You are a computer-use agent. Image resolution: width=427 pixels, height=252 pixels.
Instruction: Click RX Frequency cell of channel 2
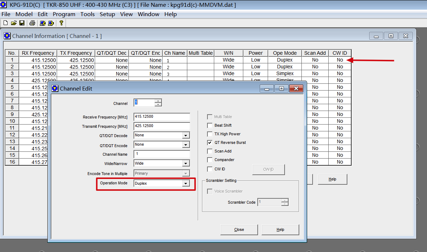[x=38, y=67]
